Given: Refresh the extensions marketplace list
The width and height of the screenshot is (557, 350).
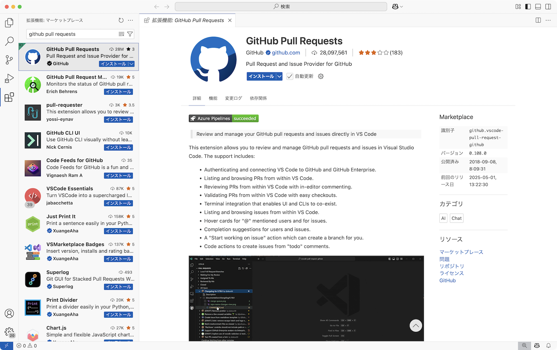Looking at the screenshot, I should pyautogui.click(x=121, y=20).
